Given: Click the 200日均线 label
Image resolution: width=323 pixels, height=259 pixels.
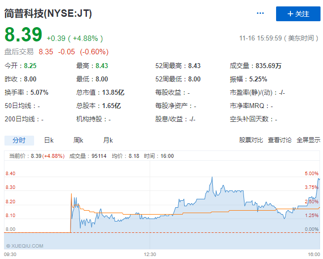Looking at the screenshot, I should 20,119.
